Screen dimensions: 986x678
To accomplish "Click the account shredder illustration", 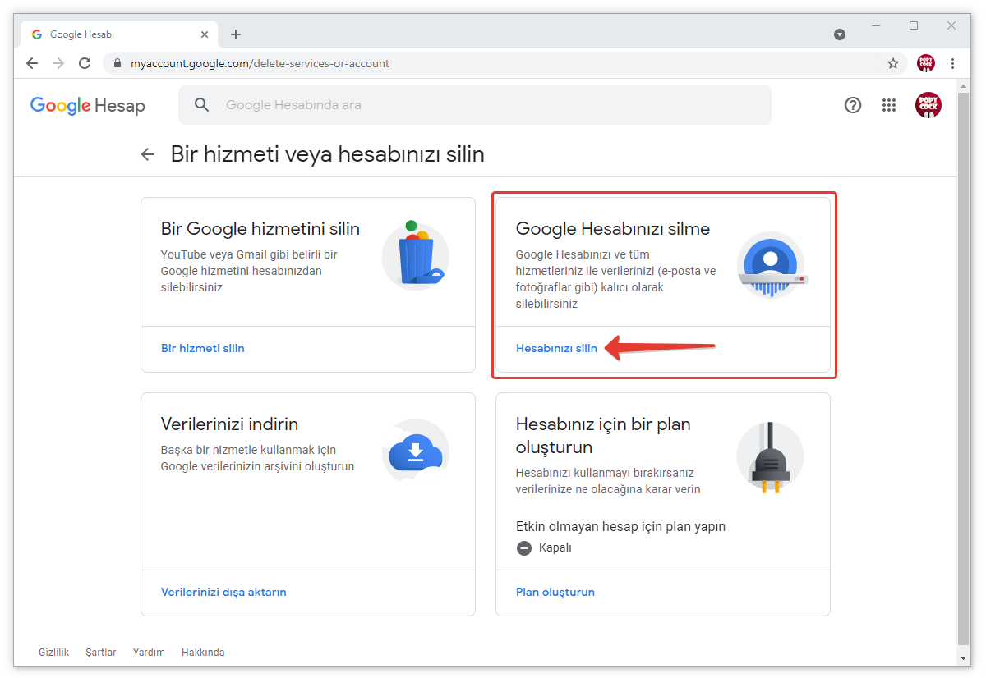I will 771,263.
